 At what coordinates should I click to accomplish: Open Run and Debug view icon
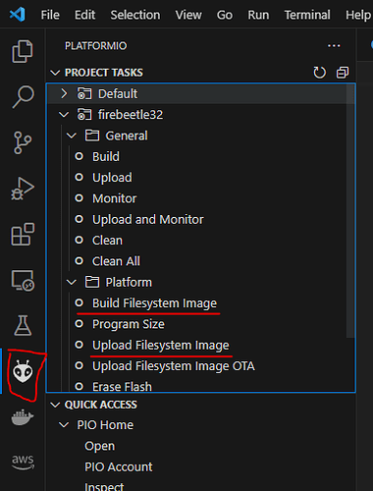[23, 189]
